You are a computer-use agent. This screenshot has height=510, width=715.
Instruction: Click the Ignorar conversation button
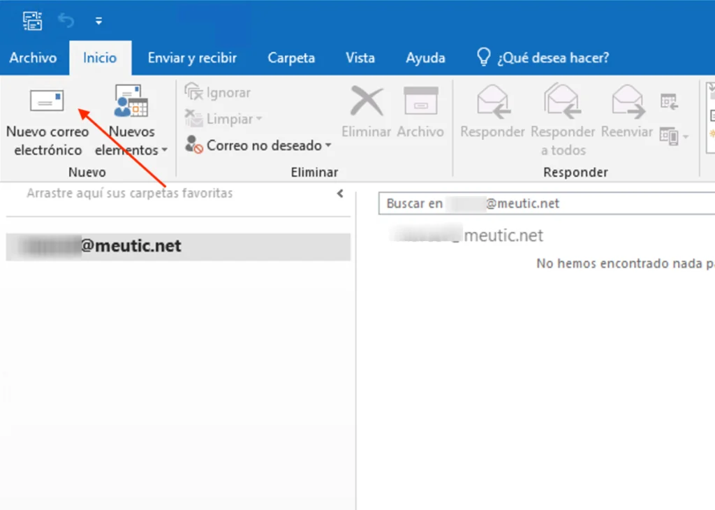(x=217, y=93)
